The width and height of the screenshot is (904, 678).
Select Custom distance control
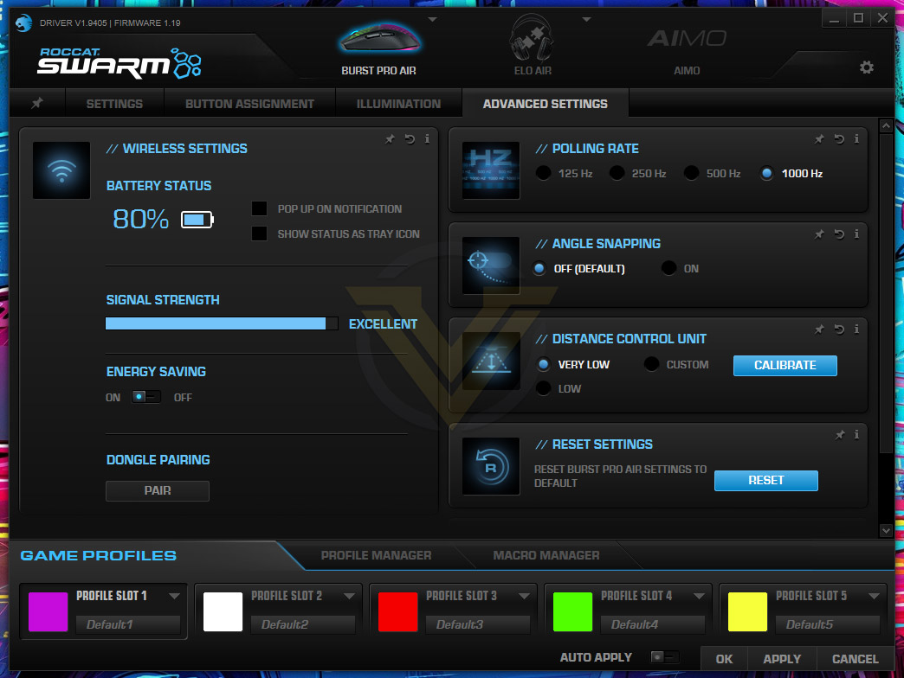click(651, 364)
